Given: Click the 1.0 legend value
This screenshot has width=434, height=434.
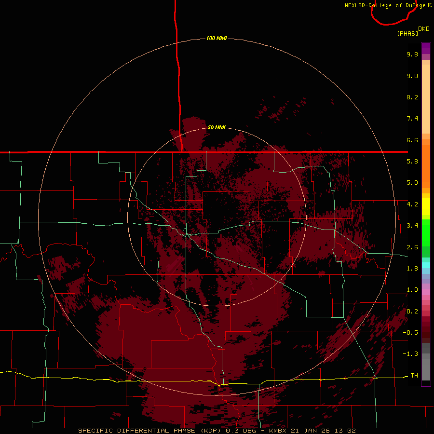Looking at the screenshot, I should 412,290.
